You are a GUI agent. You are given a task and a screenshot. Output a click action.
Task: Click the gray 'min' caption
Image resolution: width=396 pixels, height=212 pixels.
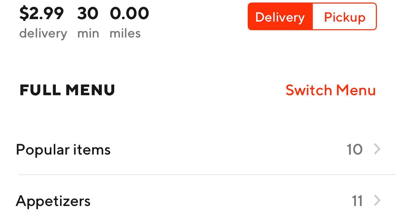click(88, 34)
